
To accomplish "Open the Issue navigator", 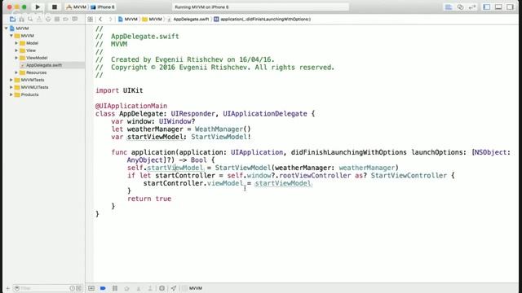I will point(39,20).
